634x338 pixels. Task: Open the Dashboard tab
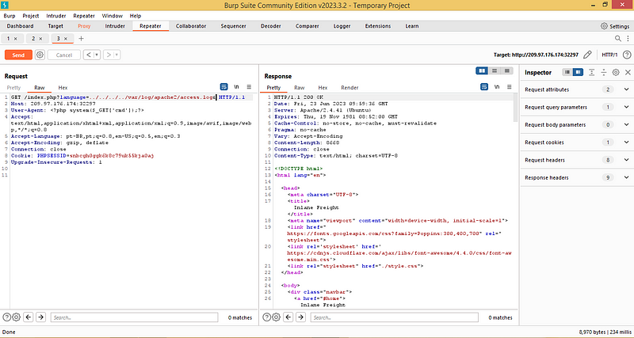[21, 26]
